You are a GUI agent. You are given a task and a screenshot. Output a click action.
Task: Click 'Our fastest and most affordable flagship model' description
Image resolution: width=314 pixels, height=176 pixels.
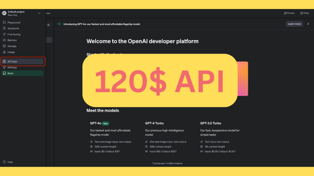click(110, 132)
